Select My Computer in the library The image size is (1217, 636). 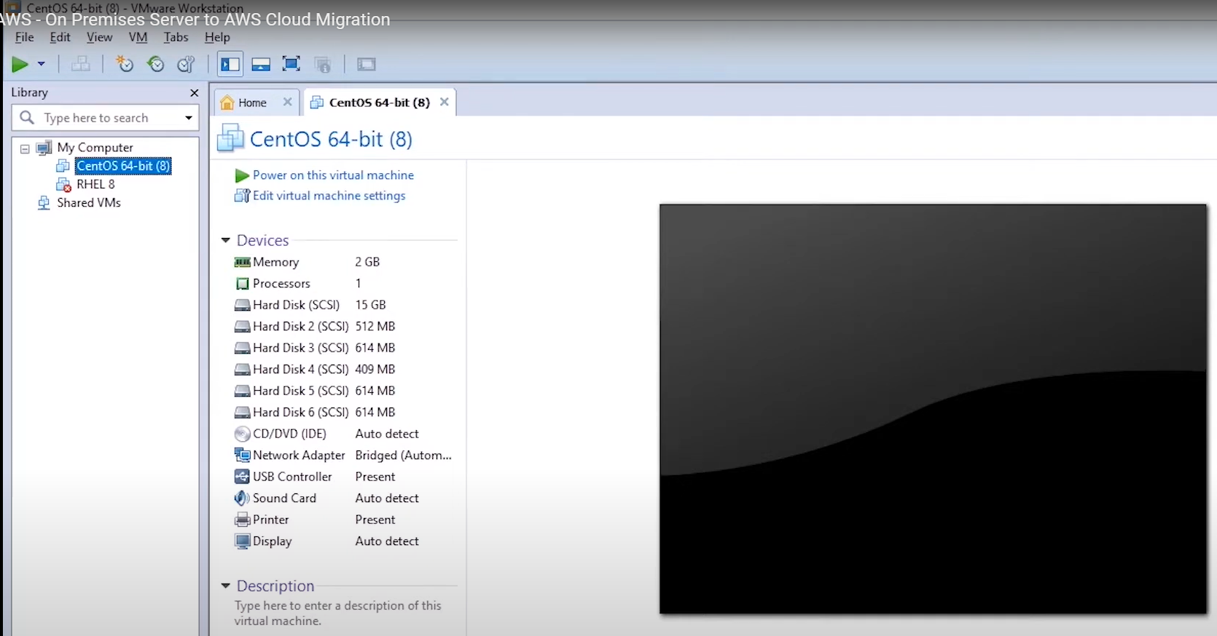(95, 148)
